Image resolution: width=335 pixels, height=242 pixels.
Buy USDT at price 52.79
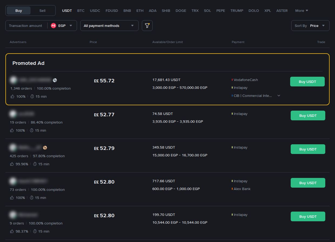pos(308,149)
